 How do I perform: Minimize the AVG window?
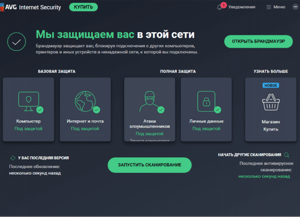(x=295, y=7)
